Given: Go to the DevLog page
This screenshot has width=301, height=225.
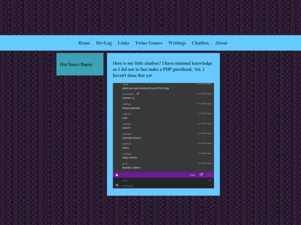Looking at the screenshot, I should 104,43.
